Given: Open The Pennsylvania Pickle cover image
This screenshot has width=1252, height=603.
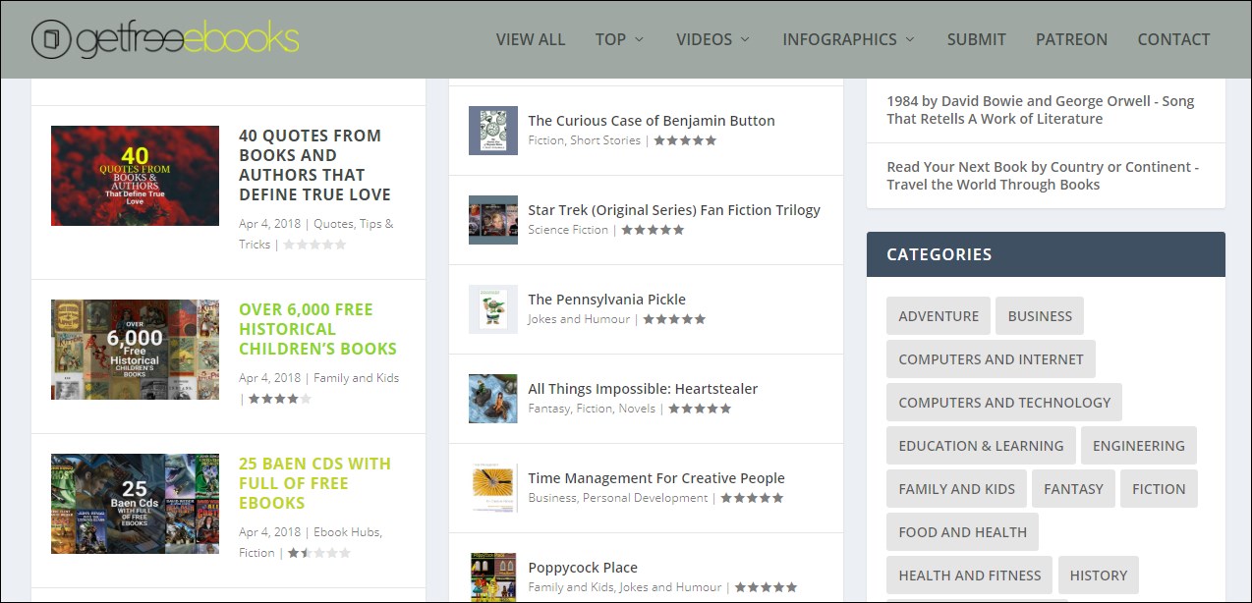Looking at the screenshot, I should 492,309.
